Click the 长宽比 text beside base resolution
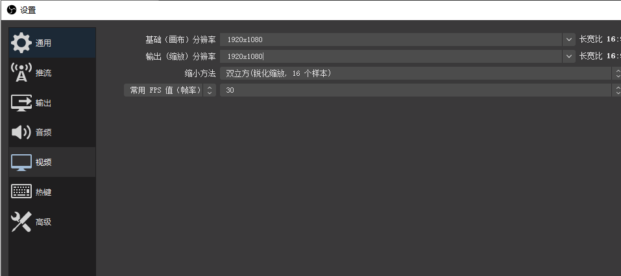This screenshot has width=621, height=276. click(x=591, y=40)
